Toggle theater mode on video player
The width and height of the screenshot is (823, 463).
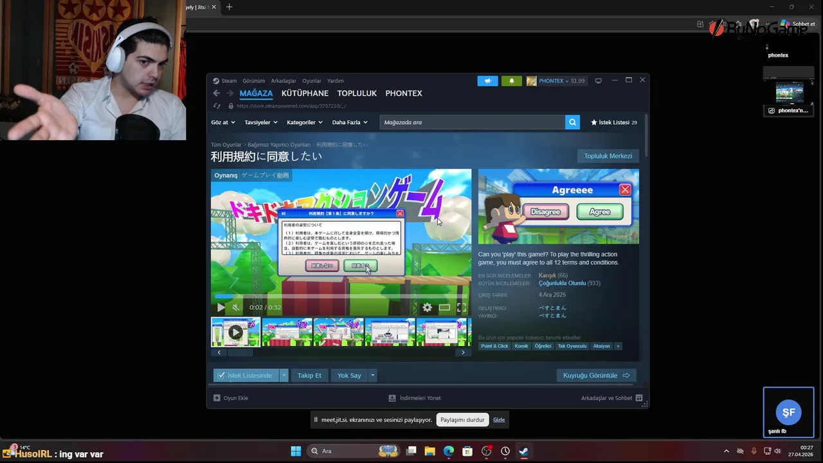[x=444, y=307]
